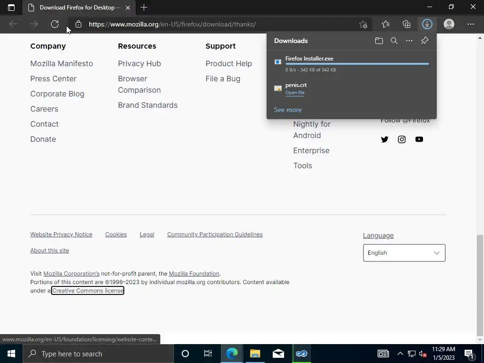The image size is (484, 363).
Task: Open the user profile avatar
Action: point(449,24)
